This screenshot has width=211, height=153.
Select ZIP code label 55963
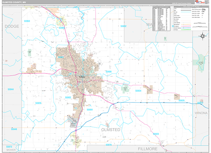point(27,21)
